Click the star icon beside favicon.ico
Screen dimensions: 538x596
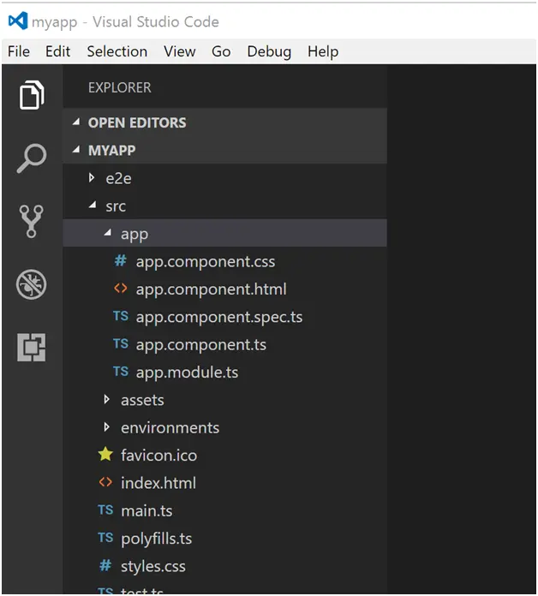(105, 454)
